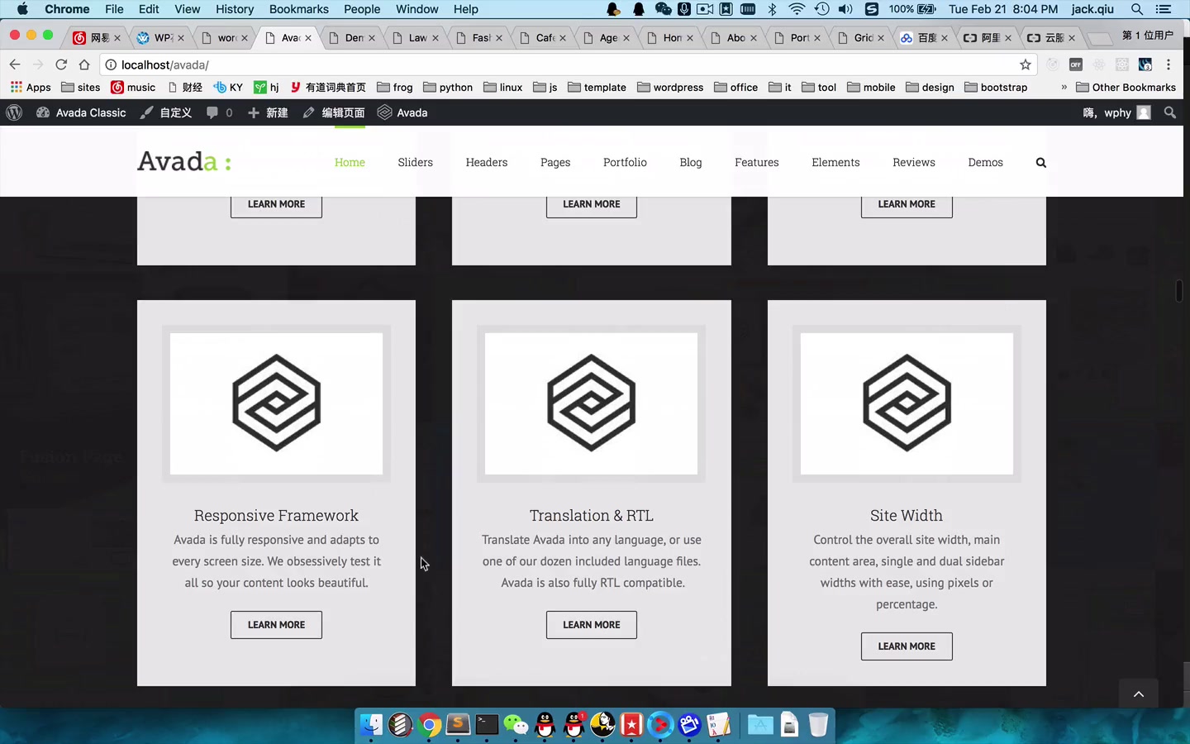Open the Portfolio nav menu
Image resolution: width=1190 pixels, height=744 pixels.
[x=625, y=162]
